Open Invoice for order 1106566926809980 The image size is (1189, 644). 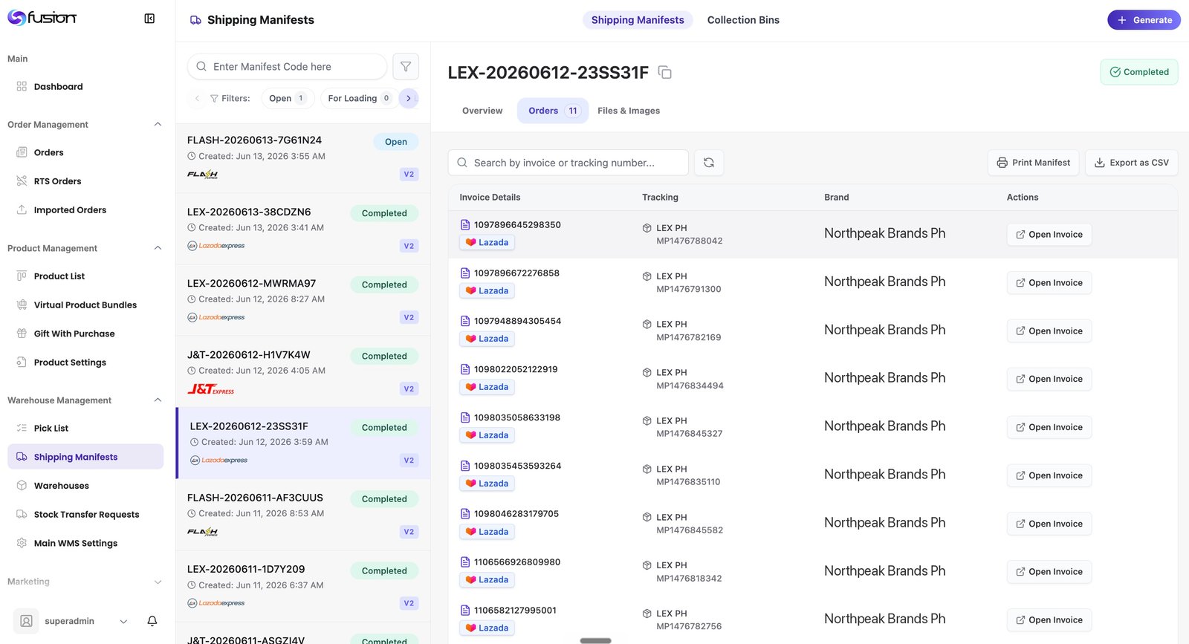(1049, 572)
